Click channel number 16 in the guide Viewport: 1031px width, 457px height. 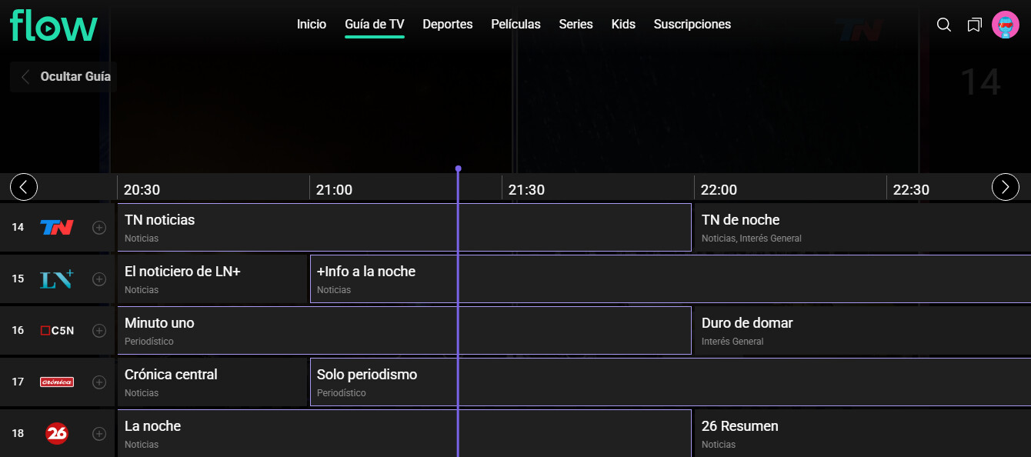[x=18, y=330]
